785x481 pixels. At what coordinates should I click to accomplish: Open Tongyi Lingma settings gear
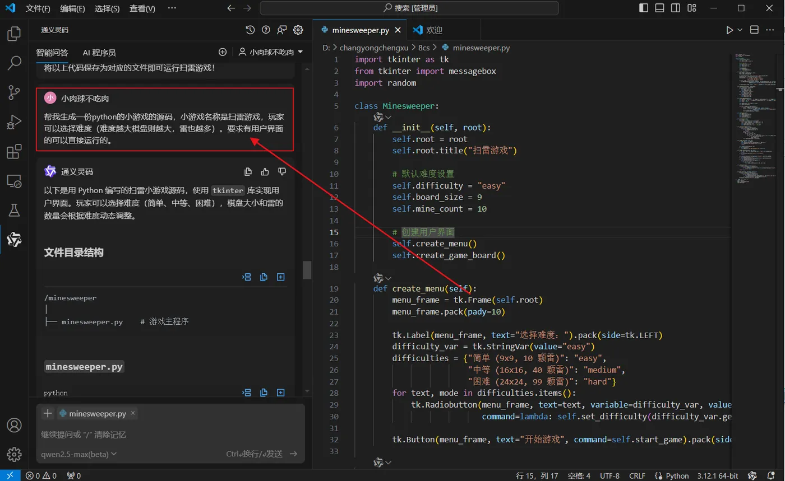pos(298,30)
